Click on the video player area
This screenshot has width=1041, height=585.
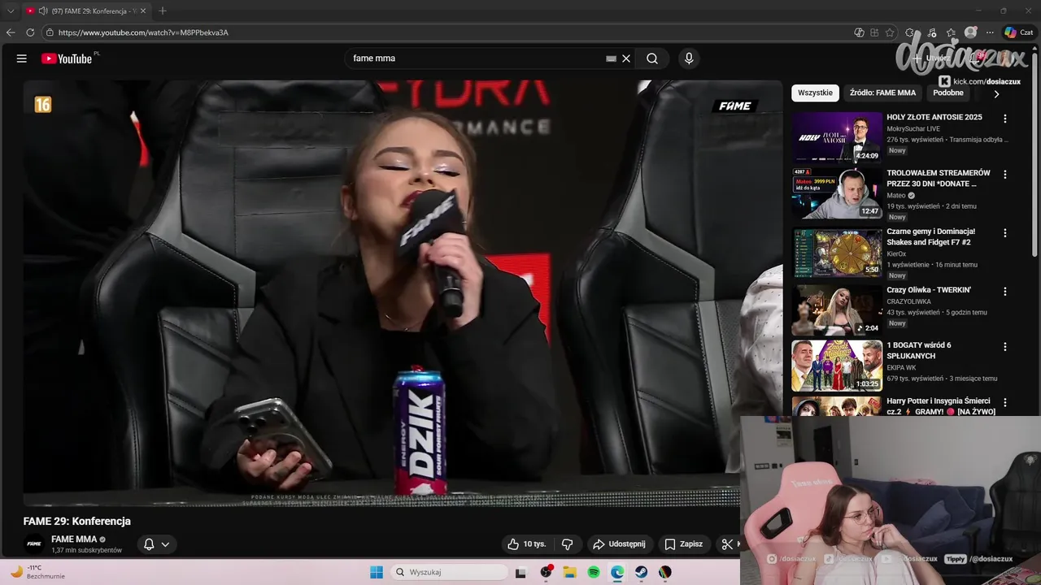[402, 292]
